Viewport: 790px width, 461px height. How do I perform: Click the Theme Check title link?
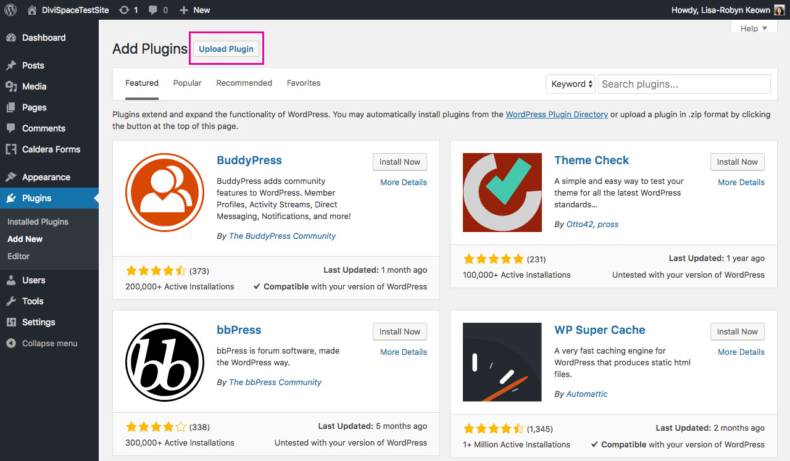(x=591, y=160)
